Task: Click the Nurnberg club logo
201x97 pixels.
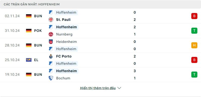Action: [51, 34]
